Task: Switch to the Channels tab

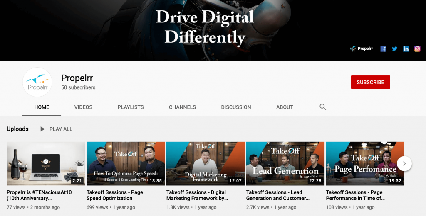Action: [x=182, y=107]
